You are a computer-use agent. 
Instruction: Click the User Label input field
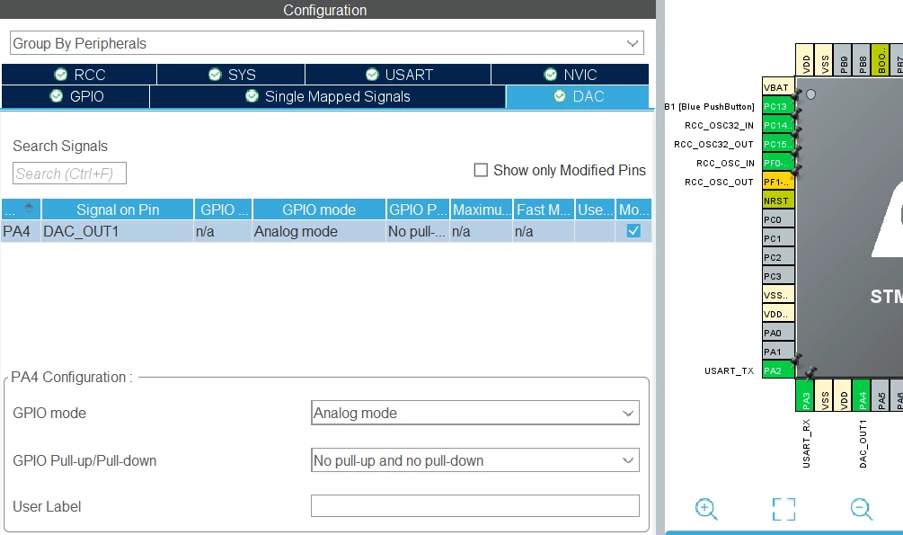pos(475,505)
